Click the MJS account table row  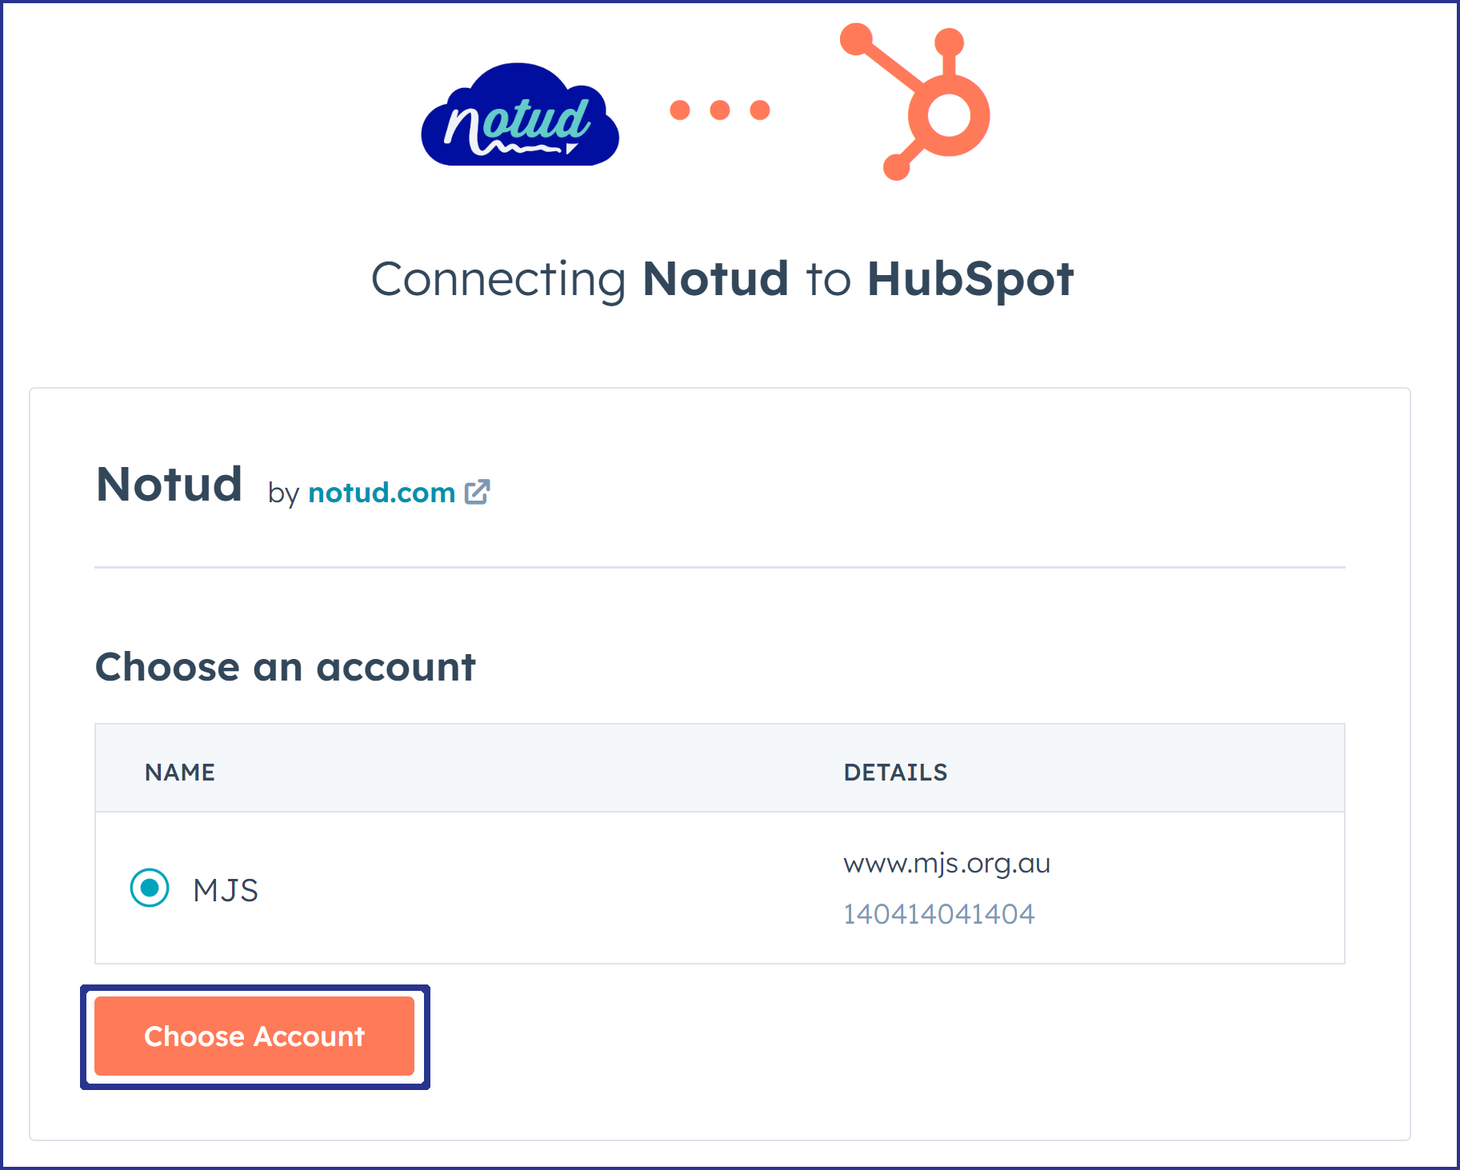point(720,888)
